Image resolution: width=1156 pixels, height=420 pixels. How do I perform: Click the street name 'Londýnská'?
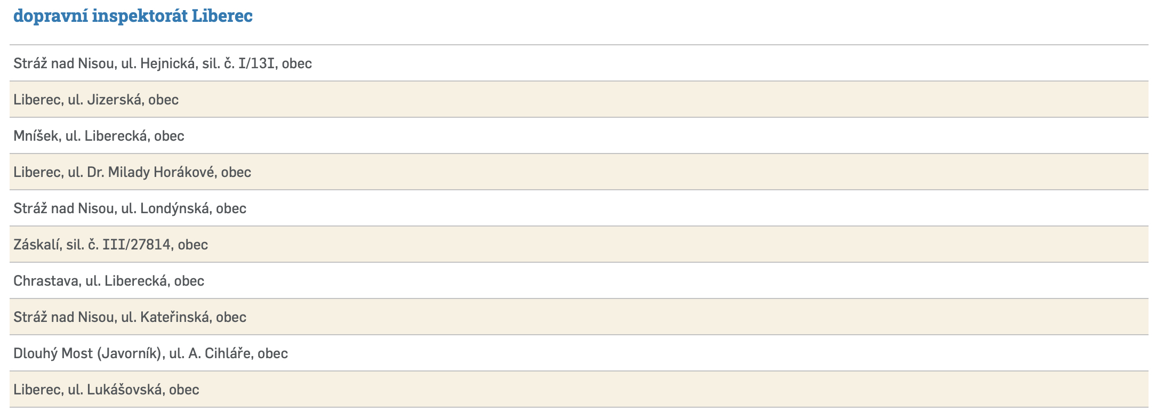175,208
